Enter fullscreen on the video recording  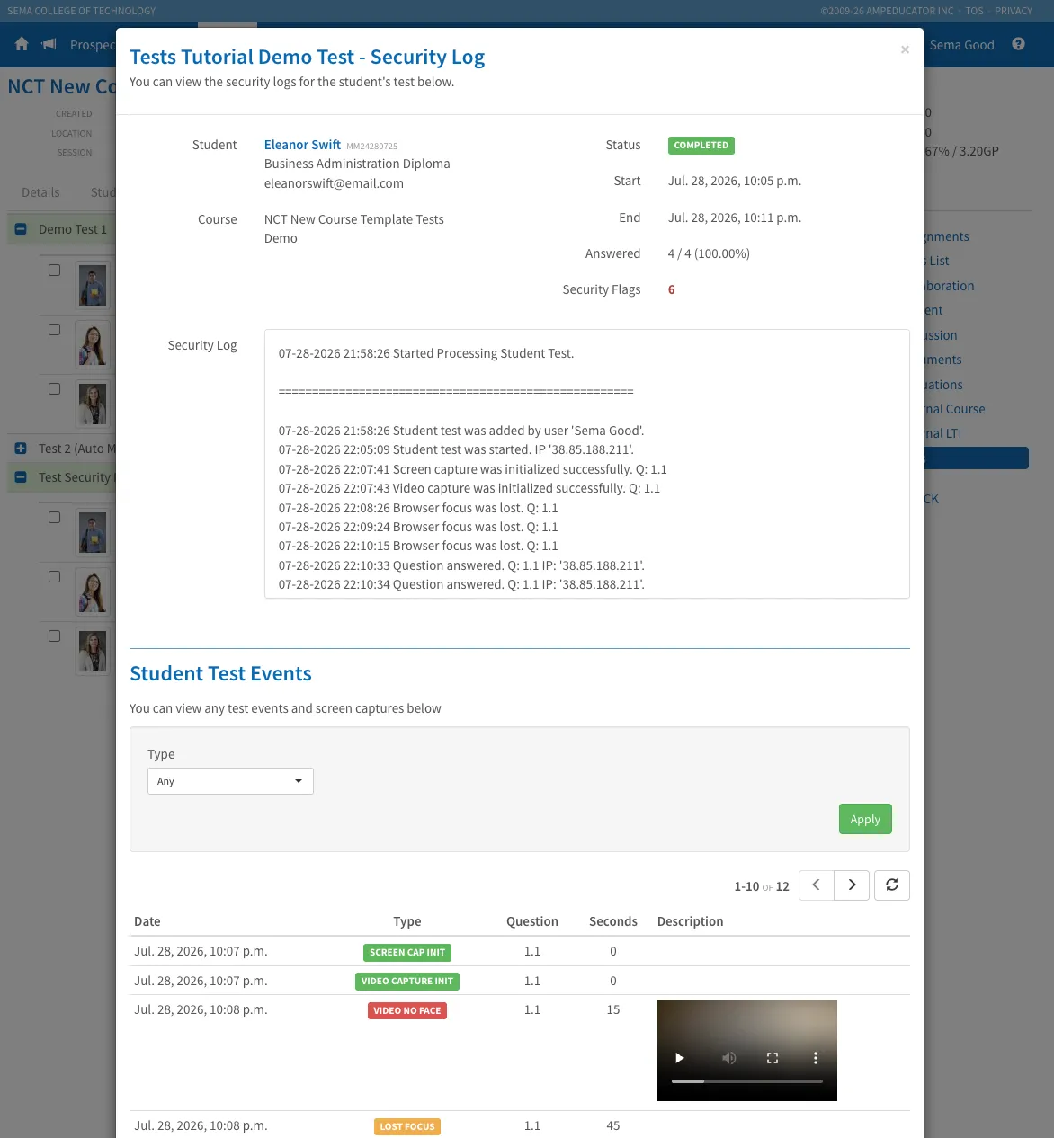[x=773, y=1058]
